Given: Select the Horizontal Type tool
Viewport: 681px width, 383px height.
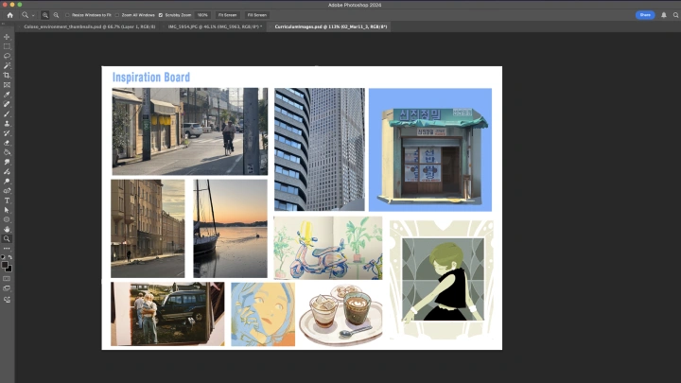Looking at the screenshot, I should pyautogui.click(x=7, y=200).
